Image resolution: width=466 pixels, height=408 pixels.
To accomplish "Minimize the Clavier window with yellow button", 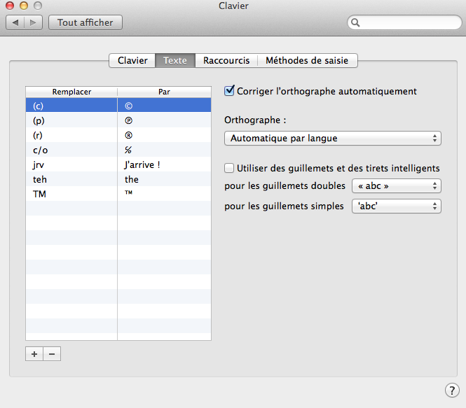I will pyautogui.click(x=24, y=6).
